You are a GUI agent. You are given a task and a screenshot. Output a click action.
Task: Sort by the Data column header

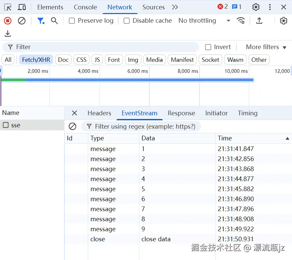click(x=177, y=138)
